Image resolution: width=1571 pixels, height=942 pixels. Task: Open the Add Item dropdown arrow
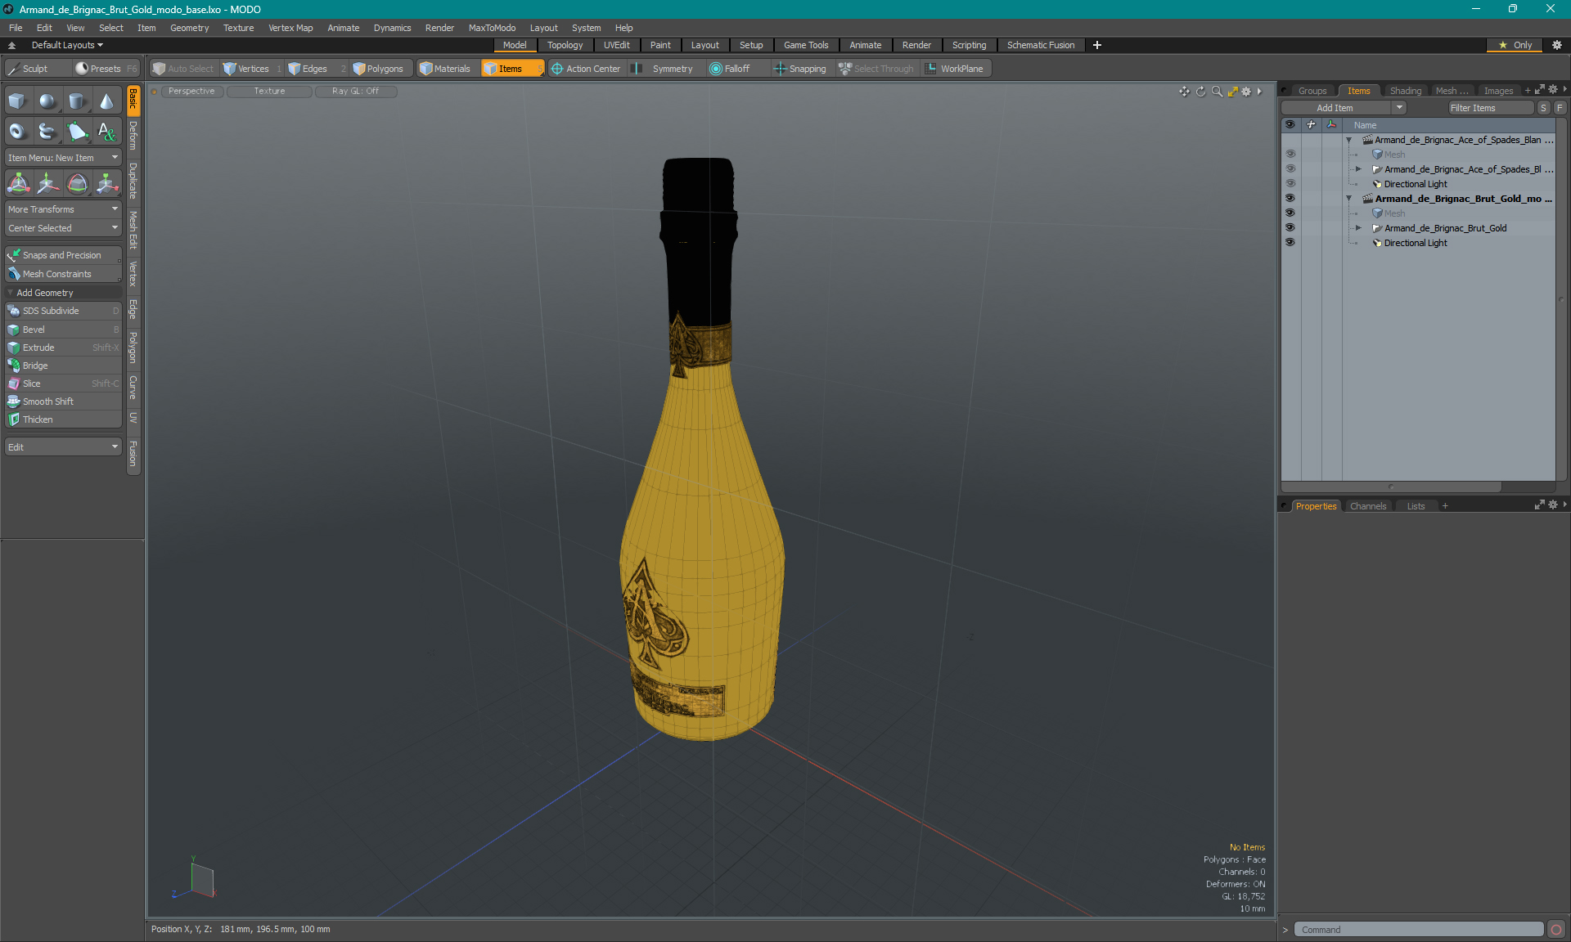click(x=1400, y=108)
